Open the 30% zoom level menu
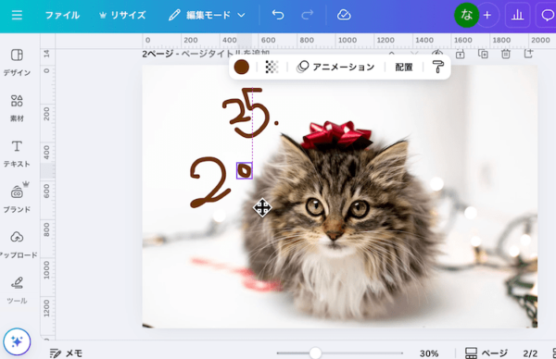 coord(429,353)
